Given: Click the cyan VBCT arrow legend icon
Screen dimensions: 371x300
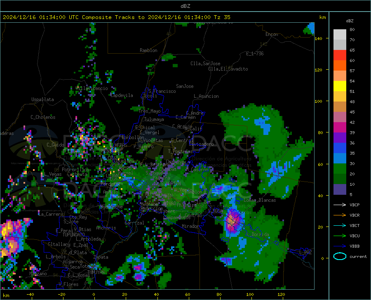Looking at the screenshot, I should (x=340, y=225).
